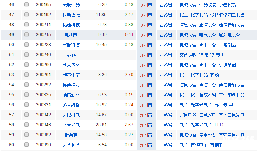Select the checkbox for 300331 苏大维格
Image resolution: width=257 pixels, height=151 pixels.
click(x=27, y=104)
